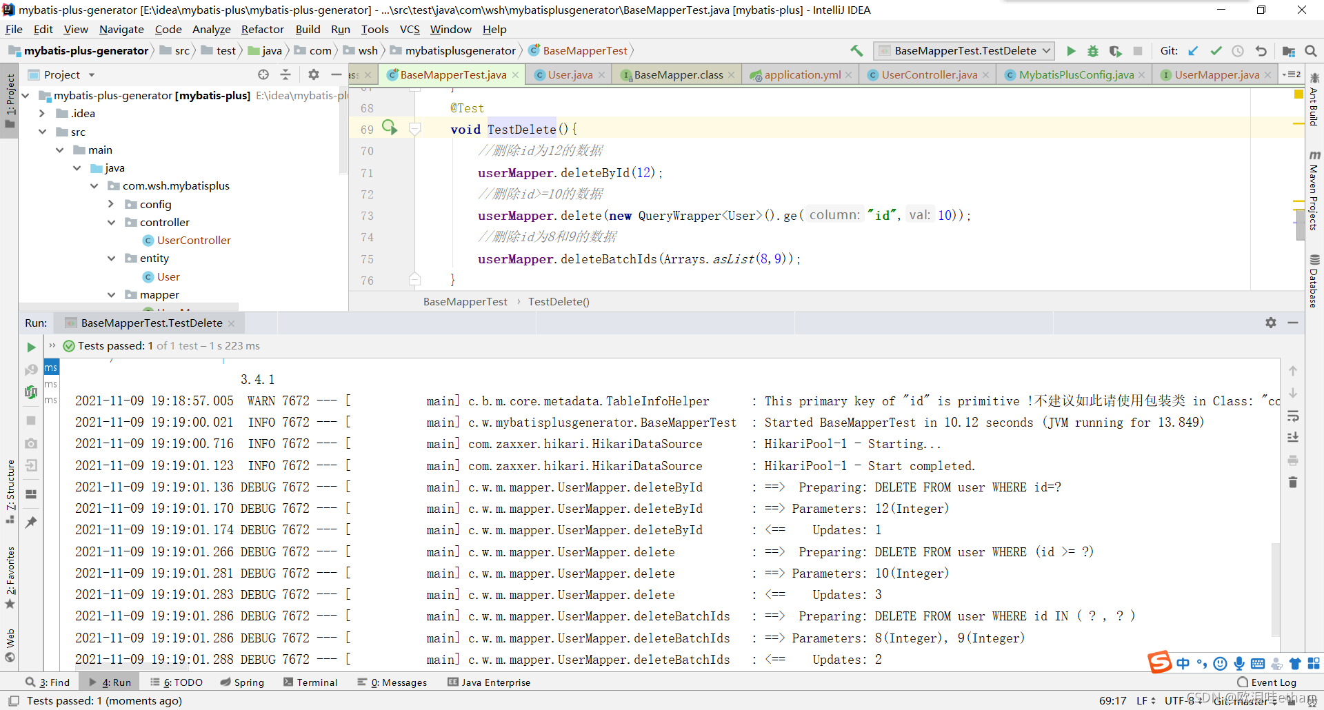Click the Sogou input method icon

1160,662
